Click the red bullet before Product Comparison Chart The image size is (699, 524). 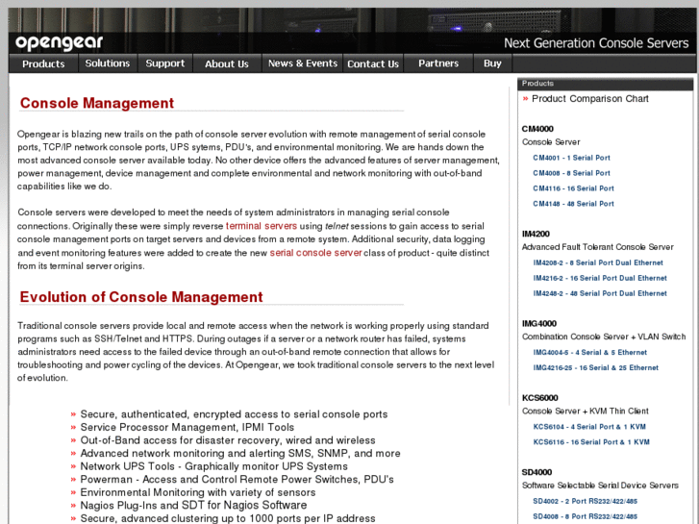[x=525, y=99]
